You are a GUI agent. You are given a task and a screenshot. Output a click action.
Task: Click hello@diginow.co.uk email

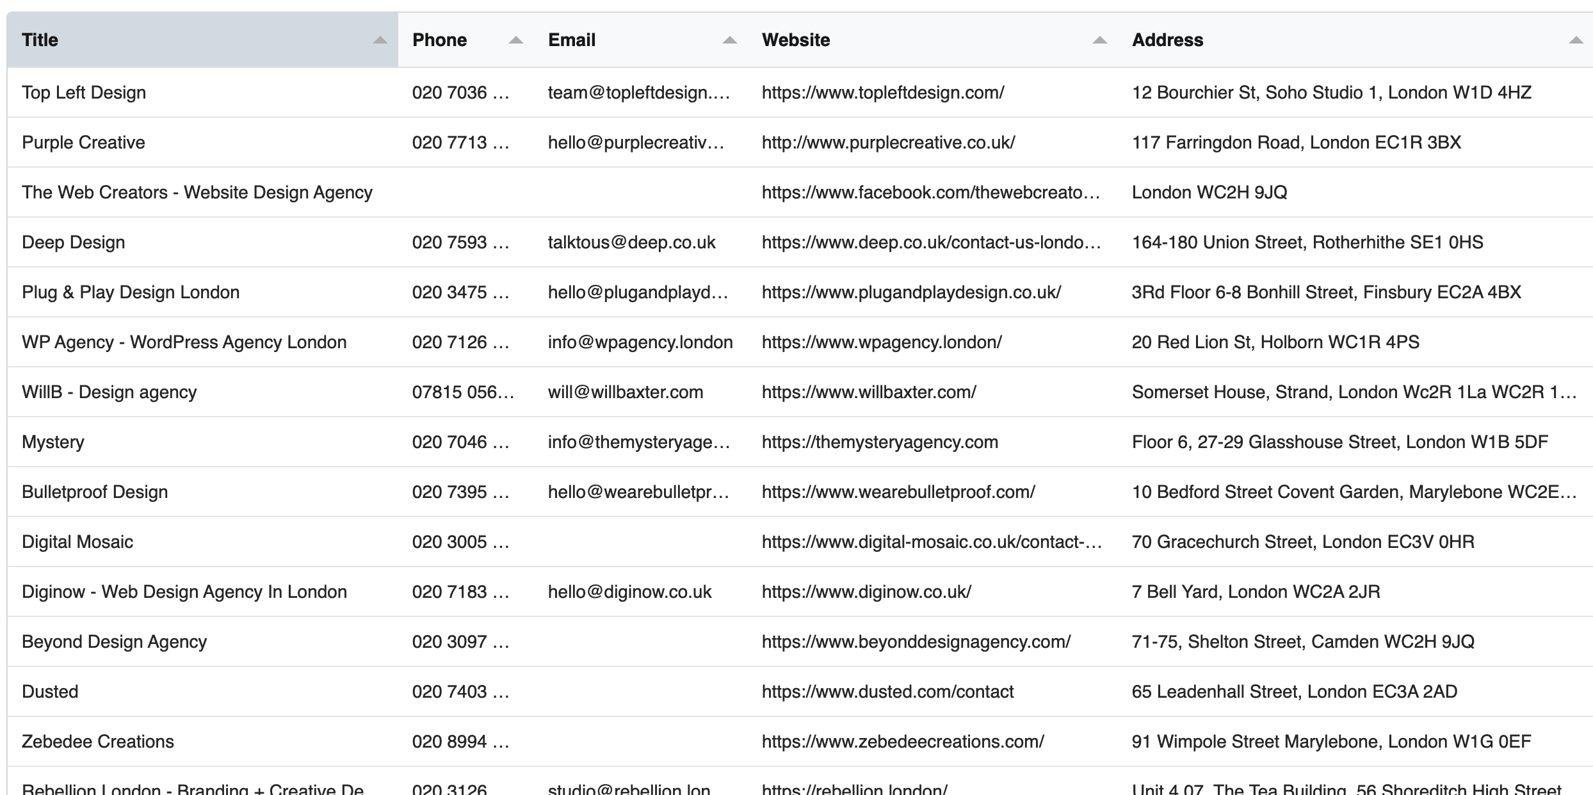coord(629,591)
